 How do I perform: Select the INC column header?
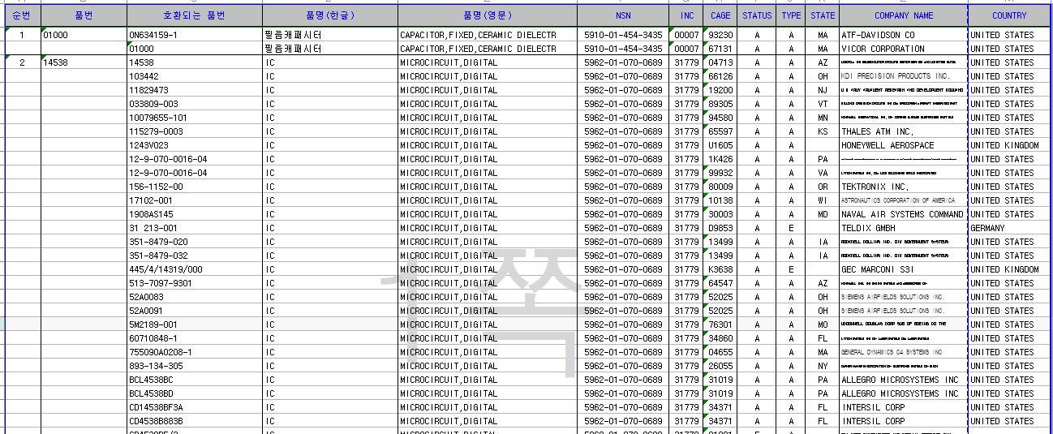point(687,15)
